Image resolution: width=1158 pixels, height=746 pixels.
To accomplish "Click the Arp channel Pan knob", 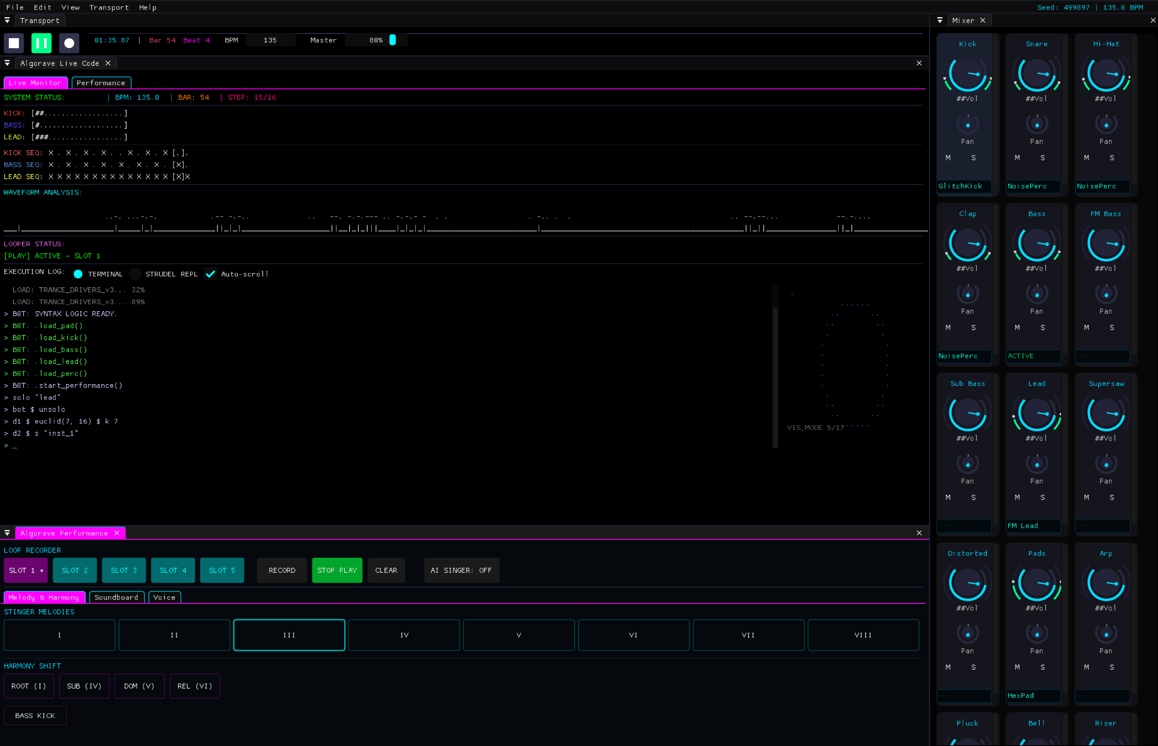I will pyautogui.click(x=1106, y=634).
